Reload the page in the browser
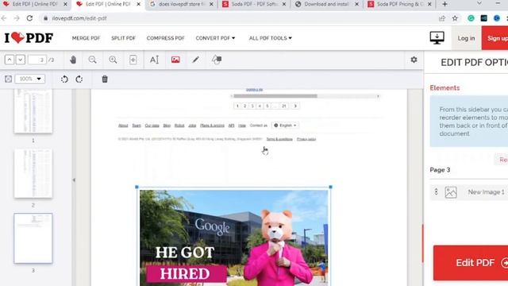Image resolution: width=508 pixels, height=286 pixels. (x=29, y=18)
